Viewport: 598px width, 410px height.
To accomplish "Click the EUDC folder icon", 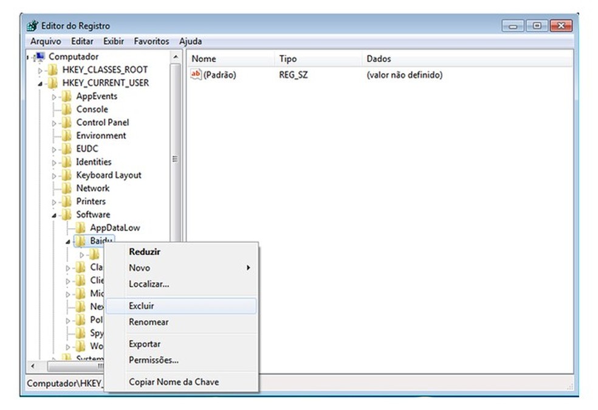I will 66,149.
